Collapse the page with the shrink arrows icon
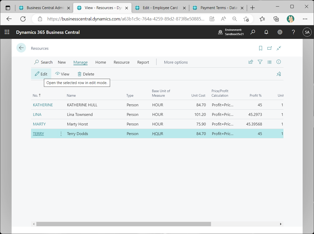Image resolution: width=314 pixels, height=234 pixels. point(279,48)
